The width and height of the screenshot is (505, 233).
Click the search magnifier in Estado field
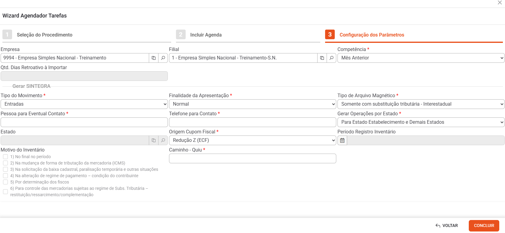(x=163, y=140)
